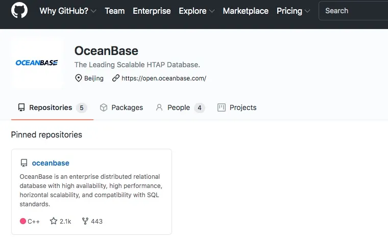Expand the Explore dropdown menu
This screenshot has height=243, width=388.
(197, 11)
